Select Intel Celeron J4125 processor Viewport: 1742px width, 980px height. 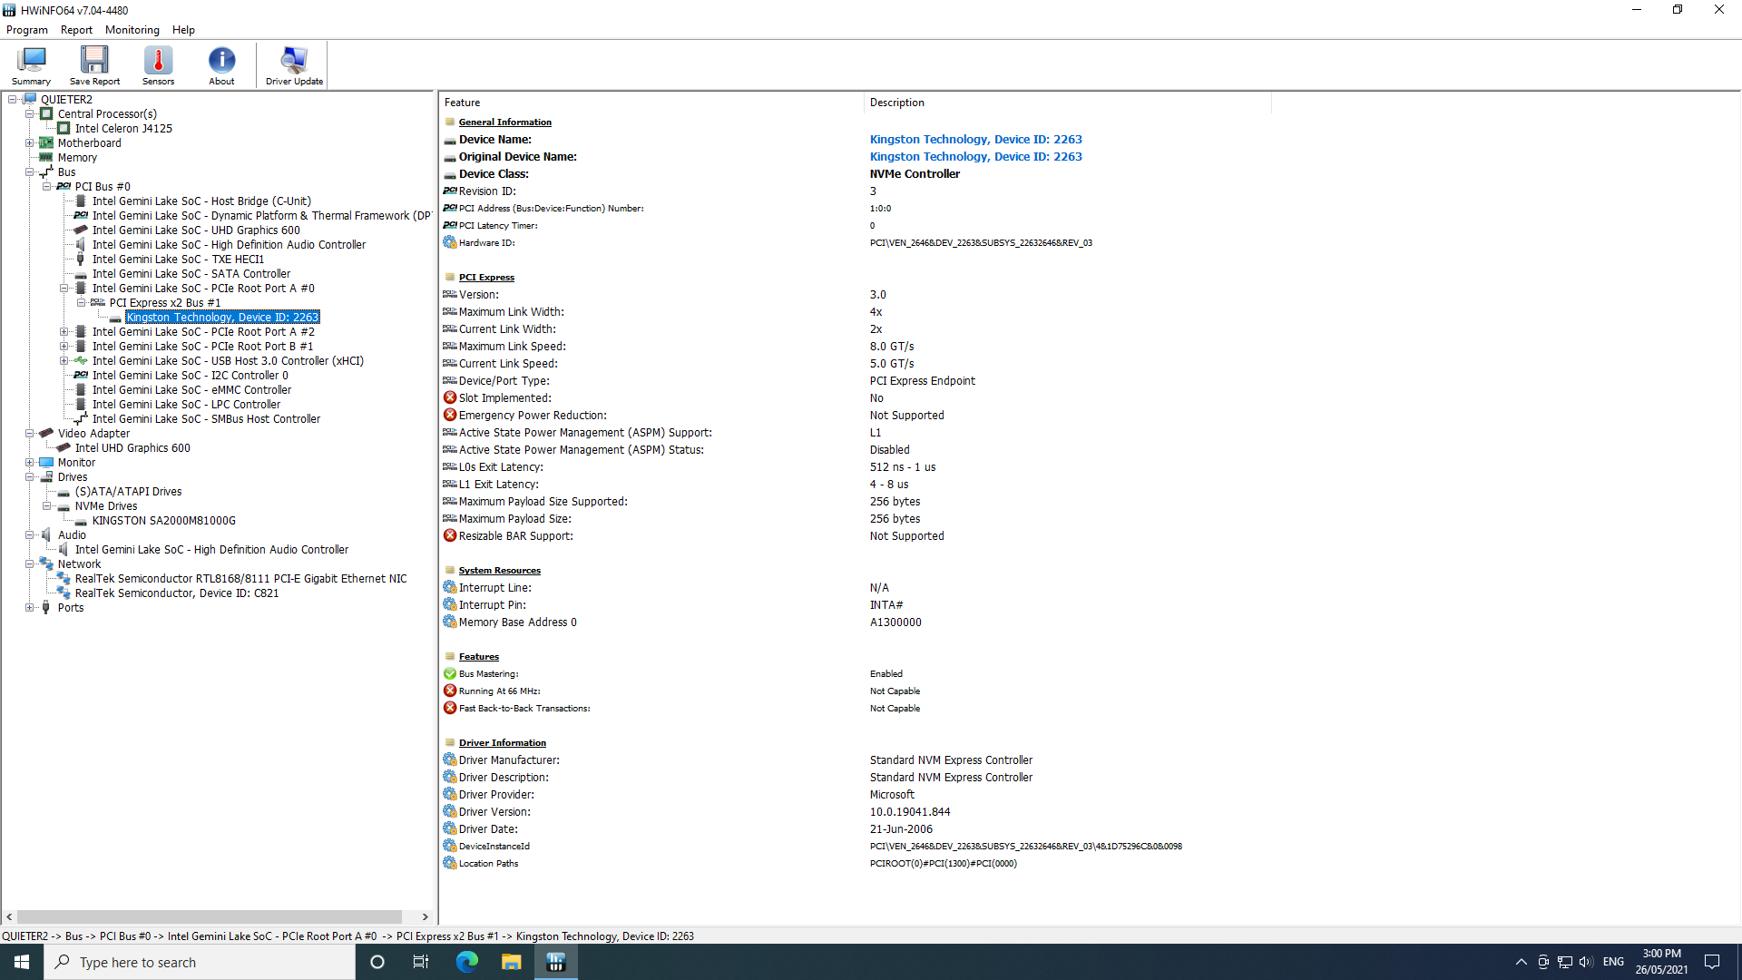[x=123, y=129]
